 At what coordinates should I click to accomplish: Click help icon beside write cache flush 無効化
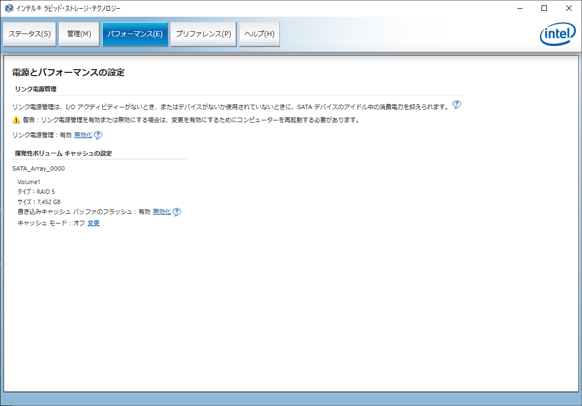coord(177,212)
